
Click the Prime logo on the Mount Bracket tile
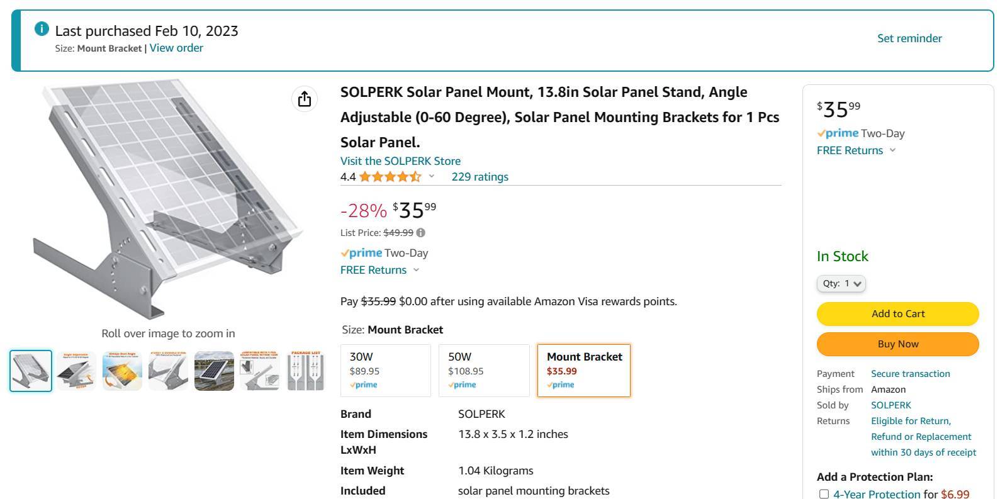tap(561, 384)
